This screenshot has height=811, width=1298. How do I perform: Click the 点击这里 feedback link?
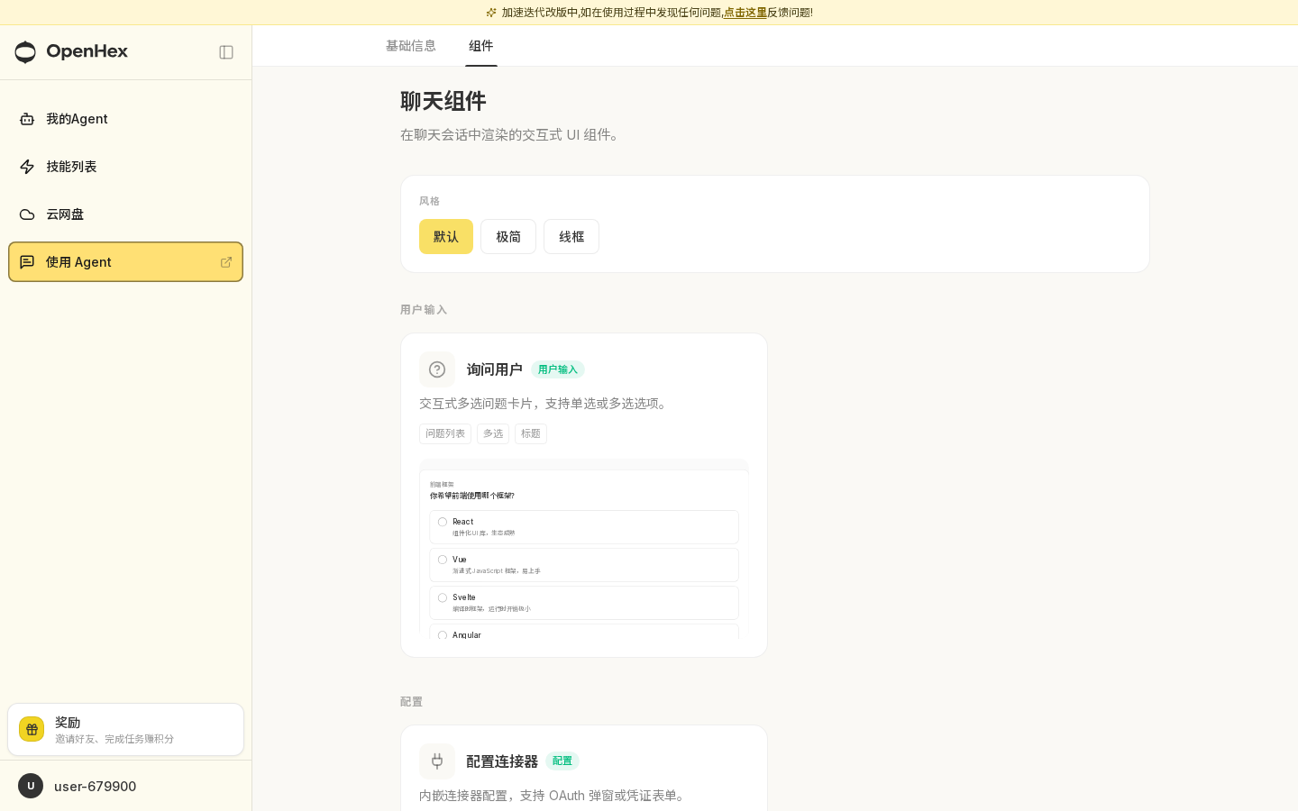tap(745, 13)
